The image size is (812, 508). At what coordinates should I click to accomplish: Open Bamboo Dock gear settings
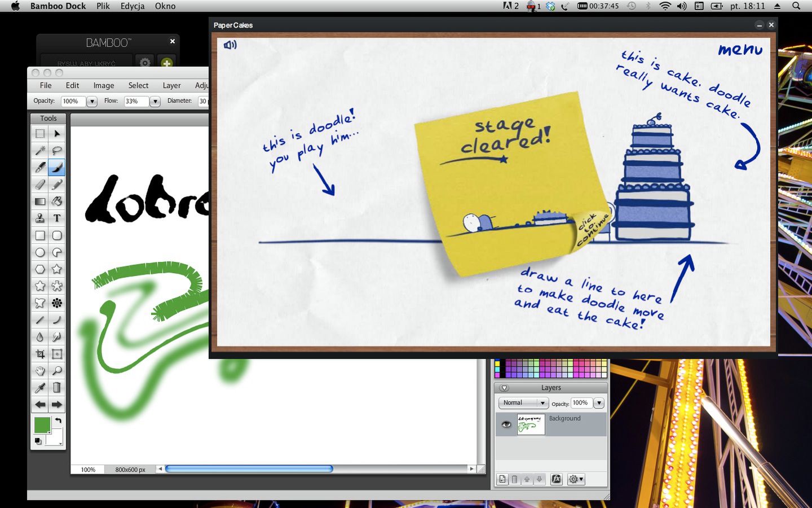tap(145, 63)
